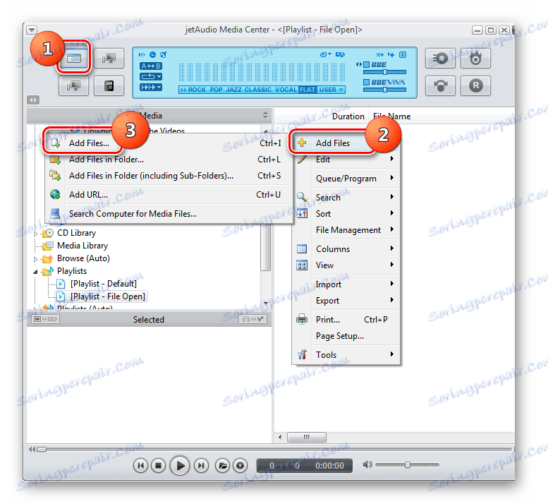548x504 pixels.
Task: Click the playlist/media center view button
Action: coord(74,58)
